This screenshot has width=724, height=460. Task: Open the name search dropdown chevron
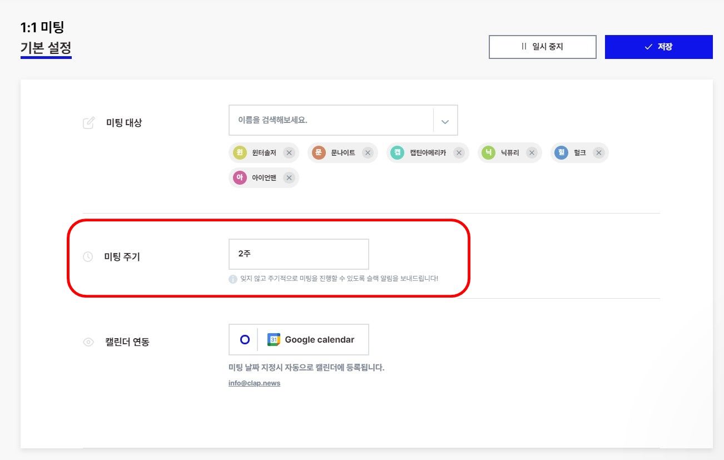pos(444,120)
